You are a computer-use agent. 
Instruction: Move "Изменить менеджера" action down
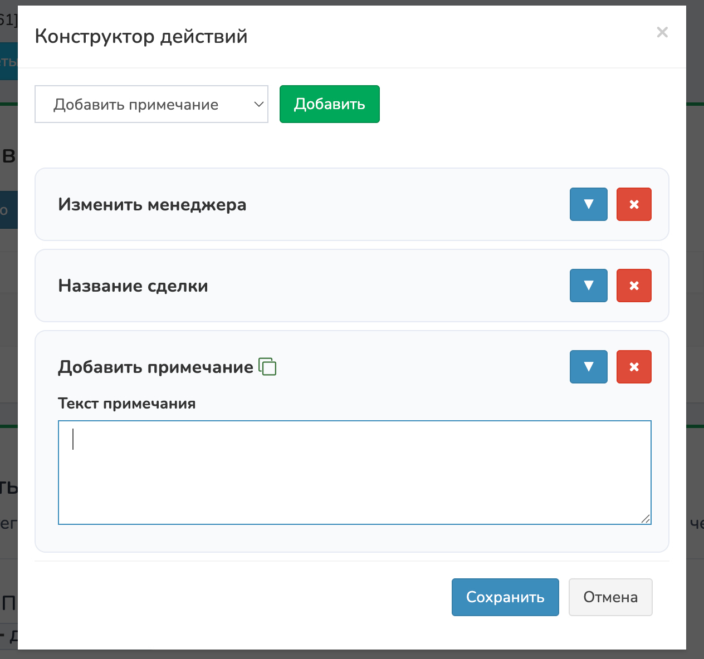tap(588, 204)
